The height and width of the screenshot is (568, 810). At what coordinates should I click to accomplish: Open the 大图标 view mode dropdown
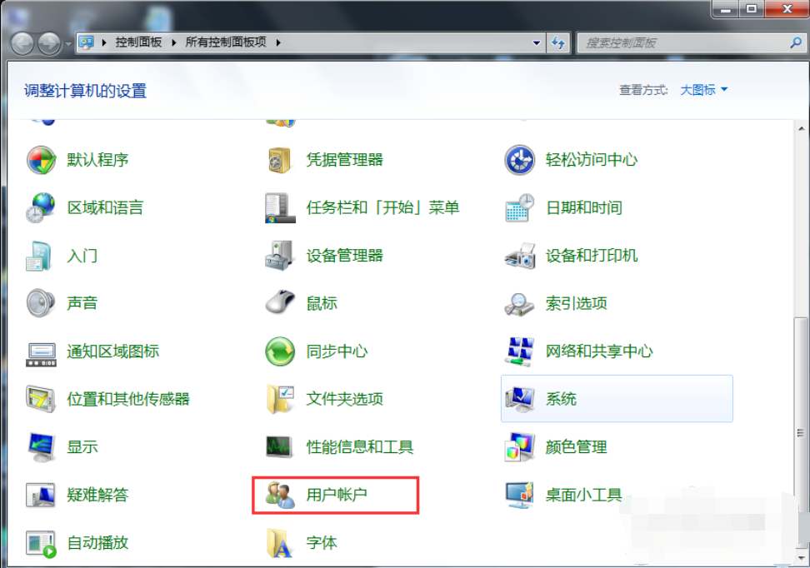tap(704, 89)
